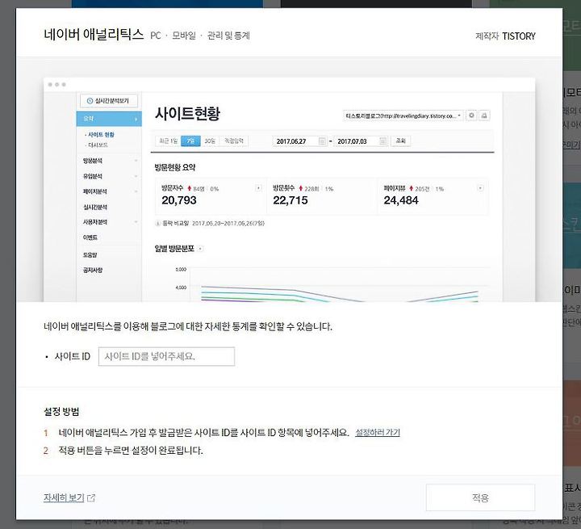
Task: Click the text '적용 버튼을 누르면 설정이 완료됩니다.'
Action: pyautogui.click(x=131, y=451)
